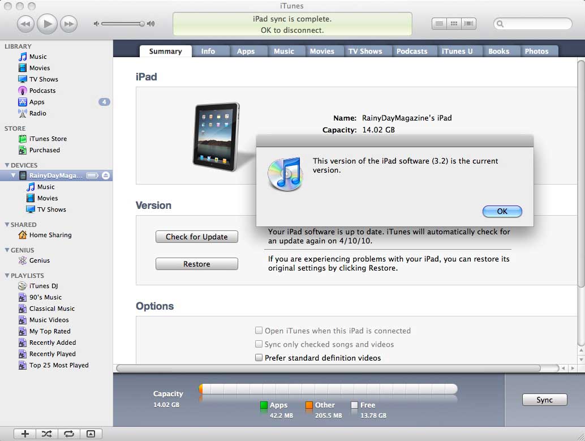Switch to the Books tab
Screen dimensions: 585x441
pos(499,51)
